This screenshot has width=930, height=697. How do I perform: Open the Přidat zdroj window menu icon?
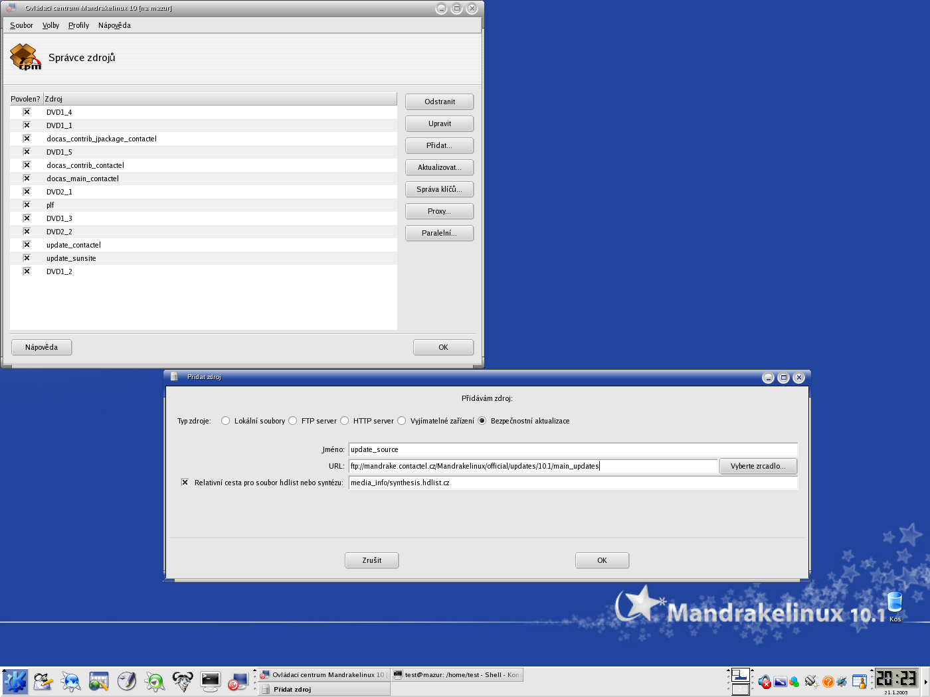(x=174, y=377)
